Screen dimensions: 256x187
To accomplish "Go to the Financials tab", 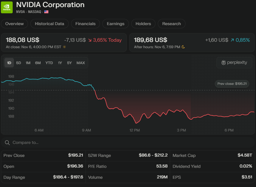I will click(86, 24).
